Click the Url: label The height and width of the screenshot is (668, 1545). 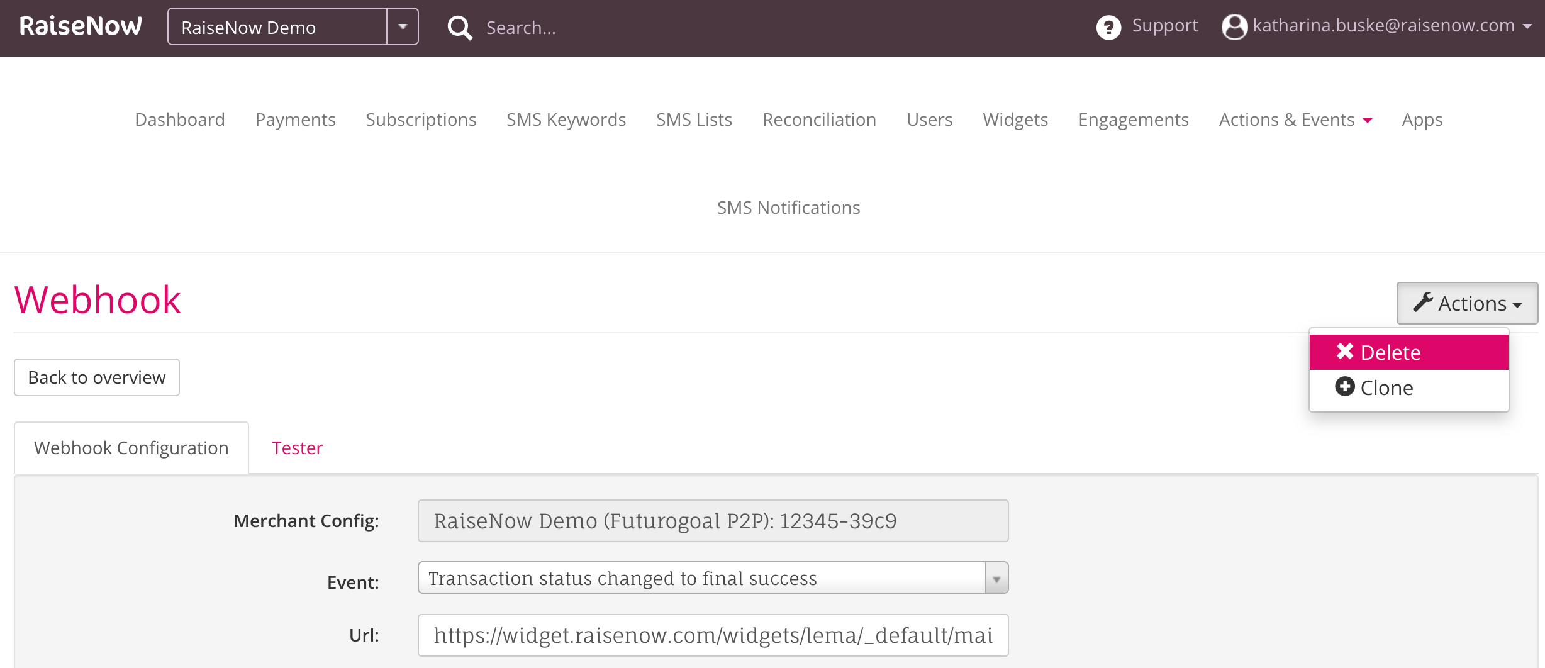[364, 635]
